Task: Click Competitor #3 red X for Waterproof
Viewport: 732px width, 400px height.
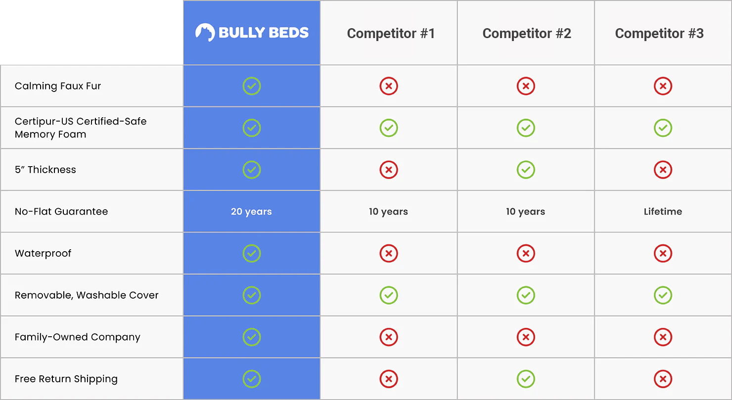Action: [663, 254]
